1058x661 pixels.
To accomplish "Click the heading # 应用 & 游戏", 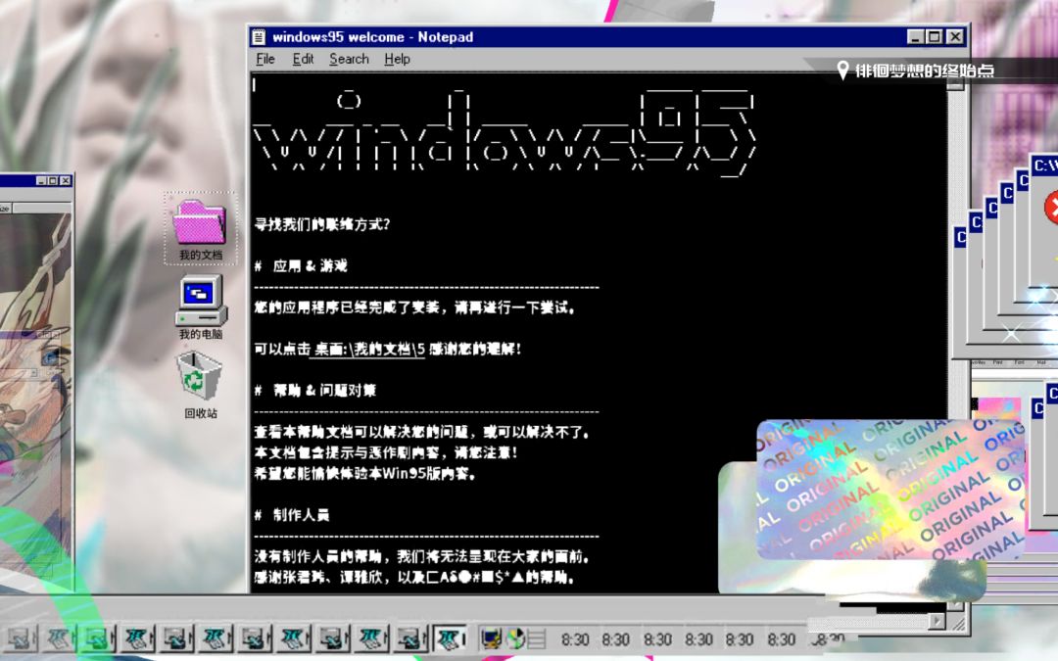I will [301, 265].
